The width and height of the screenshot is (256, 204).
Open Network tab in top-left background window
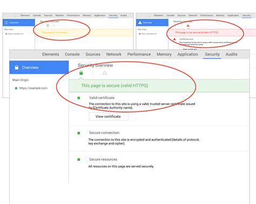click(x=59, y=16)
